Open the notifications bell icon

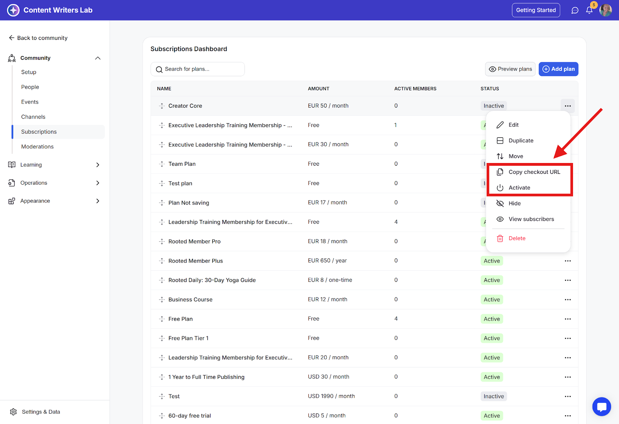[589, 10]
